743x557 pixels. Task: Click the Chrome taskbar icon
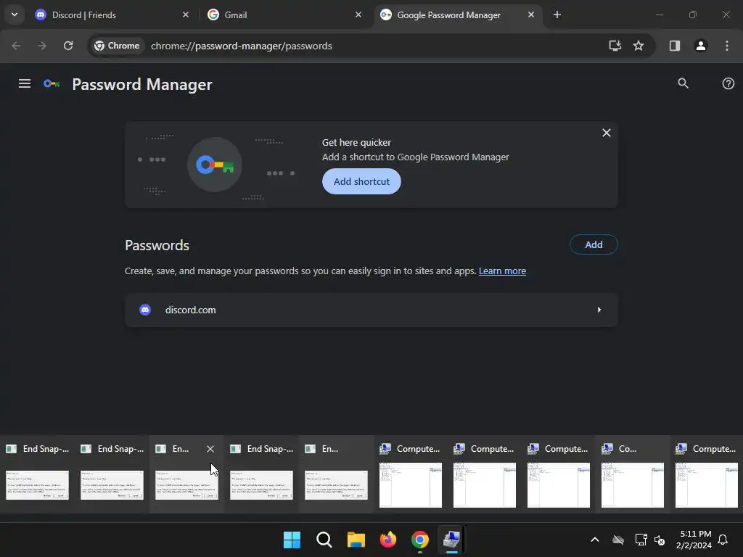420,540
